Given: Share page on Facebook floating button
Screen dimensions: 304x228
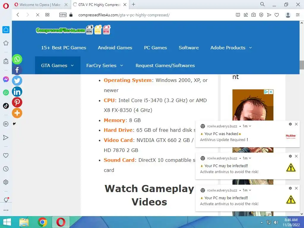Looking at the screenshot, I should point(17,70).
